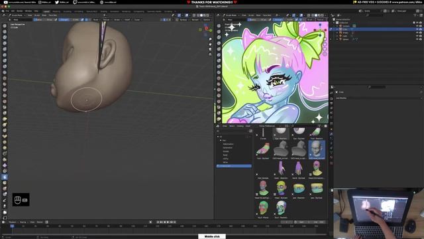
Task: Switch perspective/orthographic gizmo in left viewport
Action: (x=210, y=54)
